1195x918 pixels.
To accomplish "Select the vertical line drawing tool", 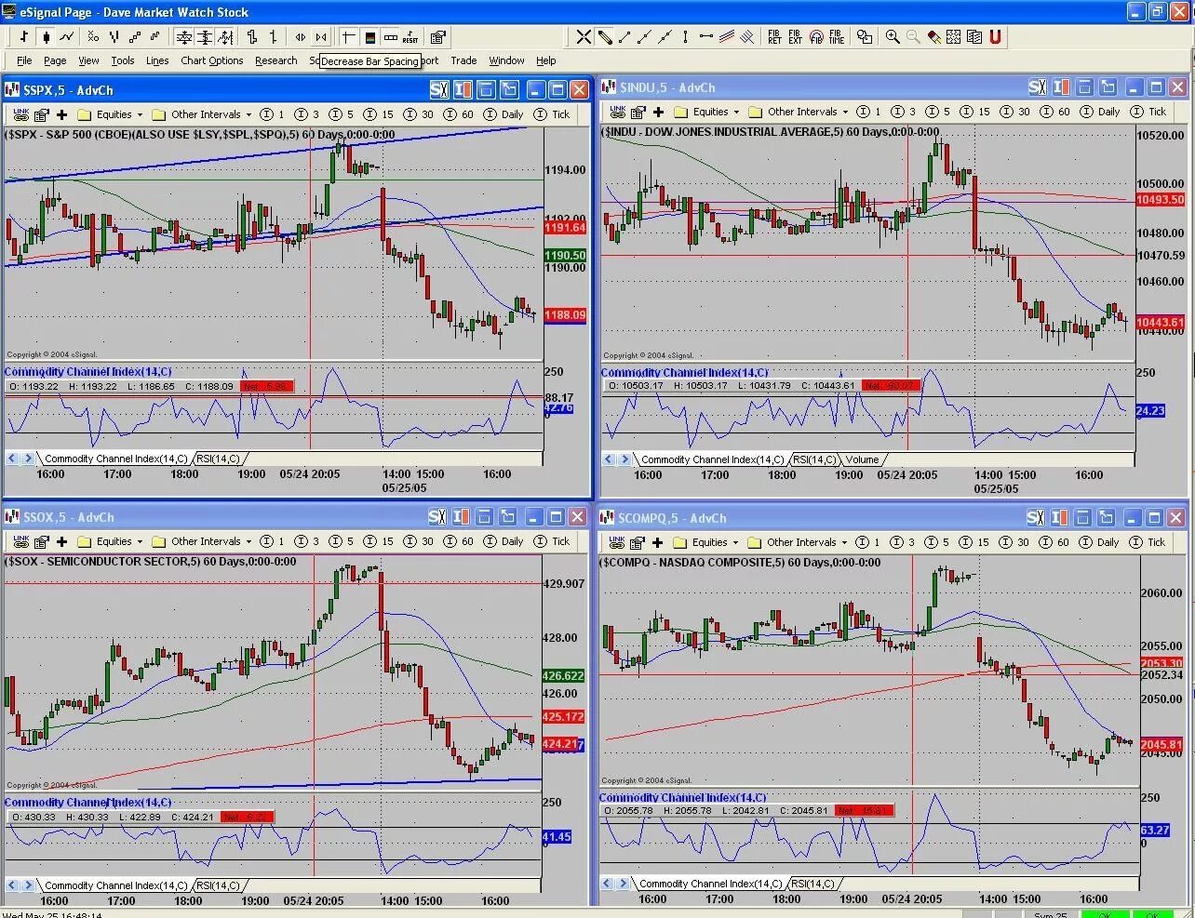I will [685, 37].
